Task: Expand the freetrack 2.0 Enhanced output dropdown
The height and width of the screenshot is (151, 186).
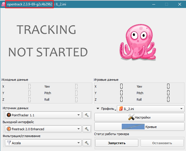Action: click(43, 129)
